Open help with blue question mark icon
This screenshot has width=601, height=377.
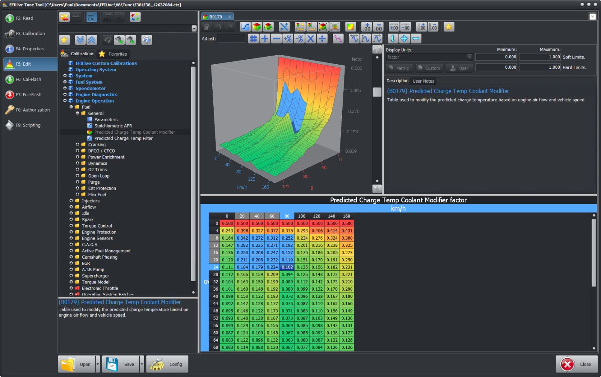pos(147,40)
